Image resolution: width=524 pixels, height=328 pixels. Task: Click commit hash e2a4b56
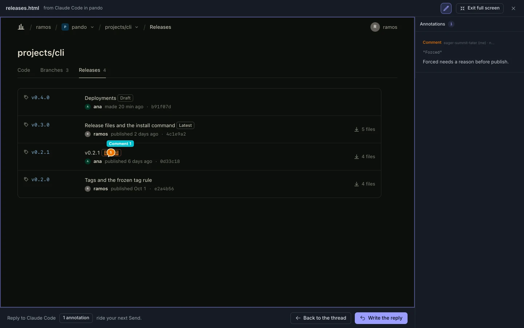pos(164,189)
